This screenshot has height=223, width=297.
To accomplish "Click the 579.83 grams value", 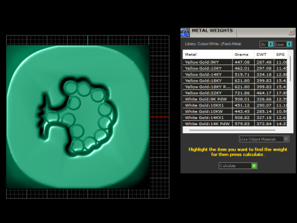I will 242,124.
